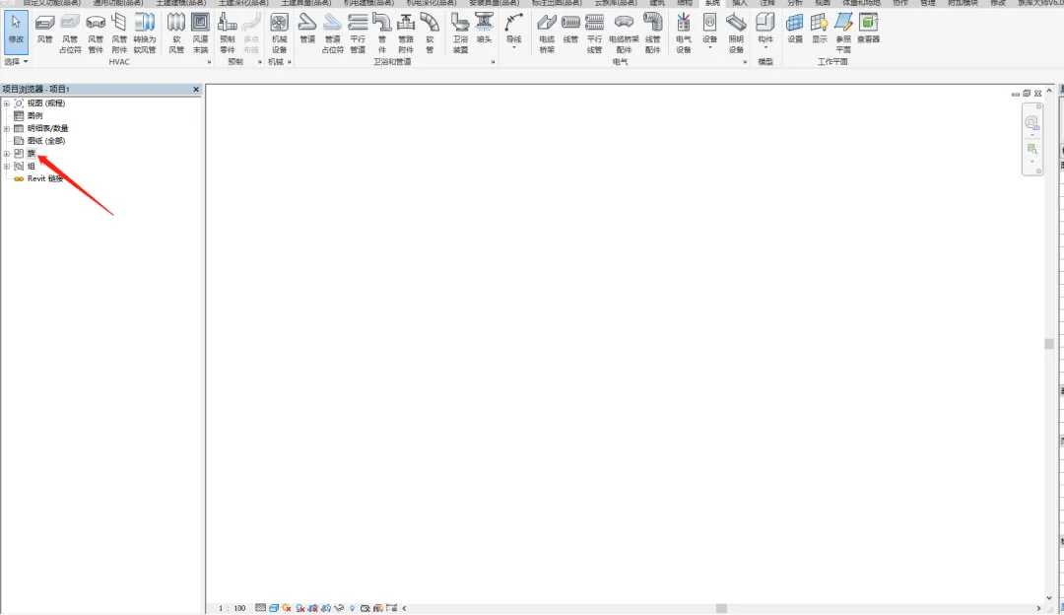Select the Revit 链接 browser item
1064x615 pixels.
pos(44,178)
